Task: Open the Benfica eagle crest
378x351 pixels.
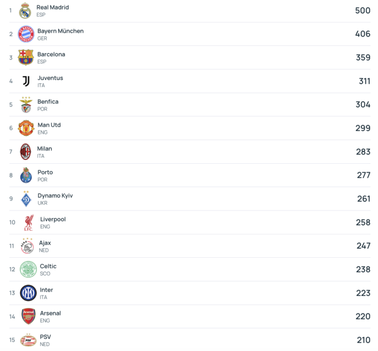Action: (26, 104)
